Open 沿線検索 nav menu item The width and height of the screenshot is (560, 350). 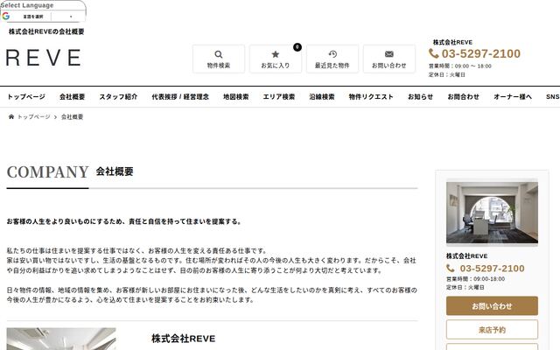tap(322, 97)
